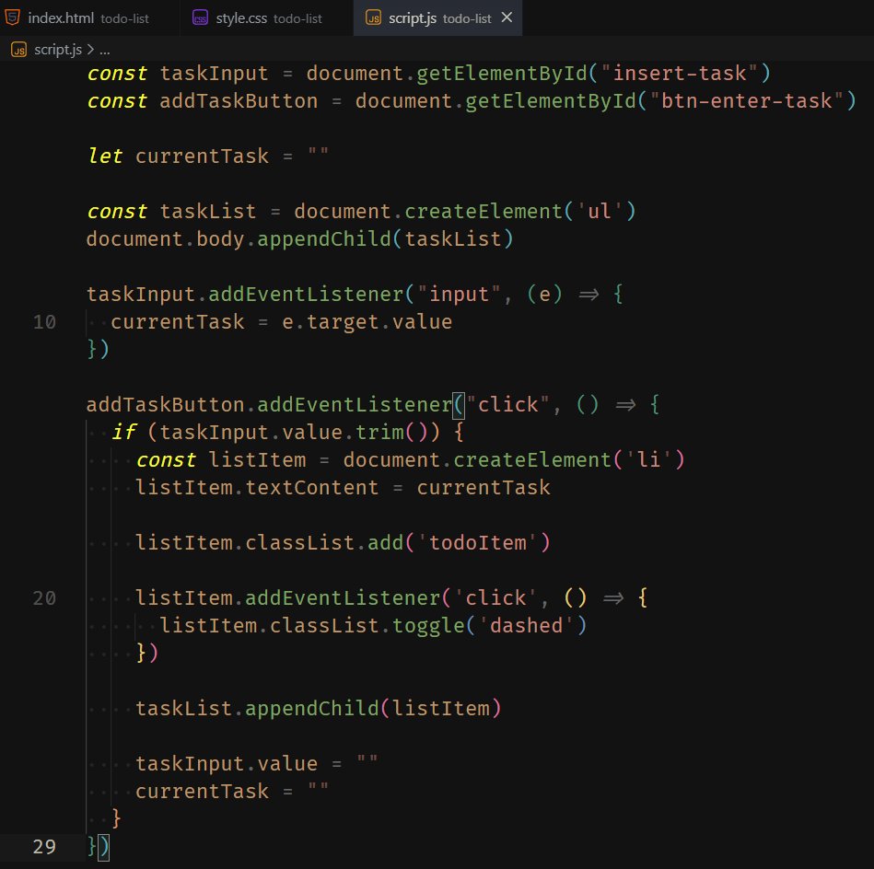Click the 'click' string in listItem listener
This screenshot has height=869, width=874.
(x=495, y=597)
